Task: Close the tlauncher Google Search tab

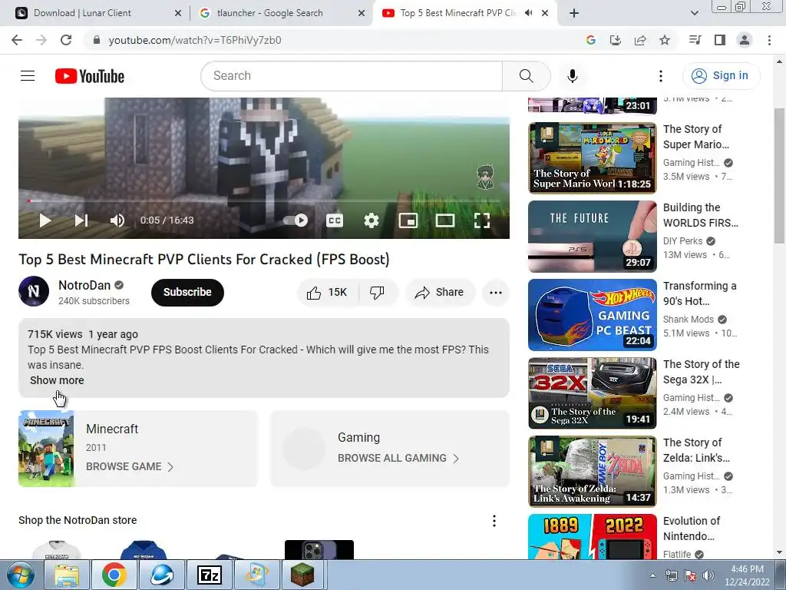Action: tap(362, 14)
